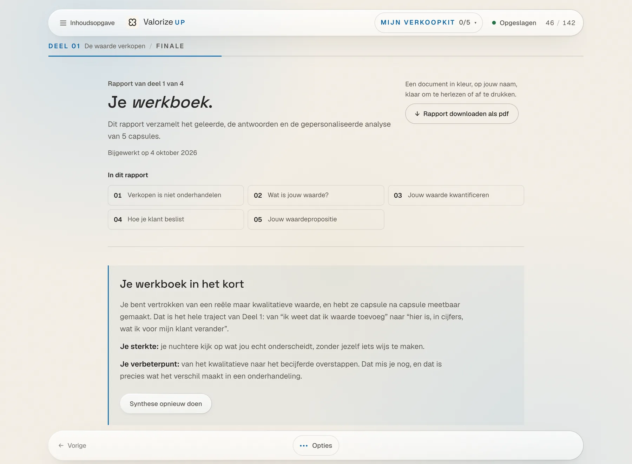Viewport: 632px width, 464px height.
Task: Click the Opgeslagen status text
Action: pos(518,23)
